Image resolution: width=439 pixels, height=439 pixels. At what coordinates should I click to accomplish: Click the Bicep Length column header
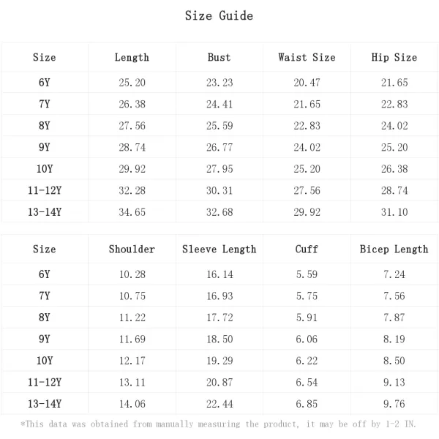point(394,249)
